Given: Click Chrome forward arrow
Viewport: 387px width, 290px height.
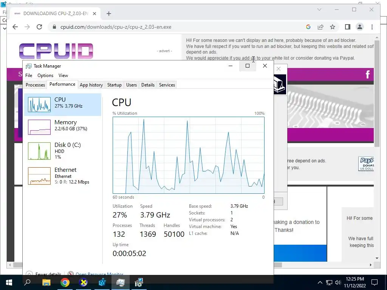Looking at the screenshot, I should [27, 27].
